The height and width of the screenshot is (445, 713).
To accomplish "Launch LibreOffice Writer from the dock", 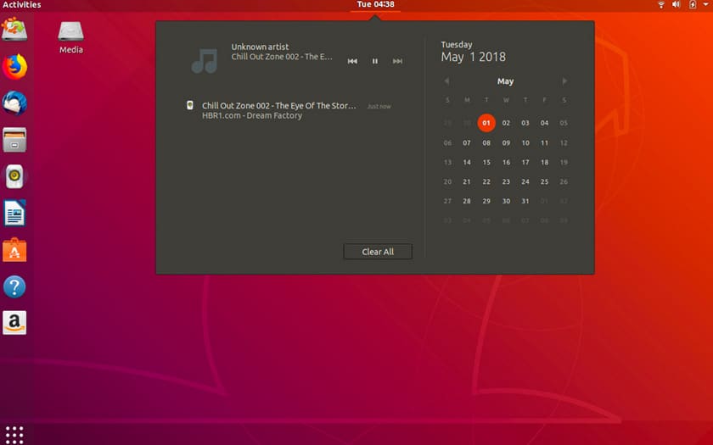I will click(14, 213).
